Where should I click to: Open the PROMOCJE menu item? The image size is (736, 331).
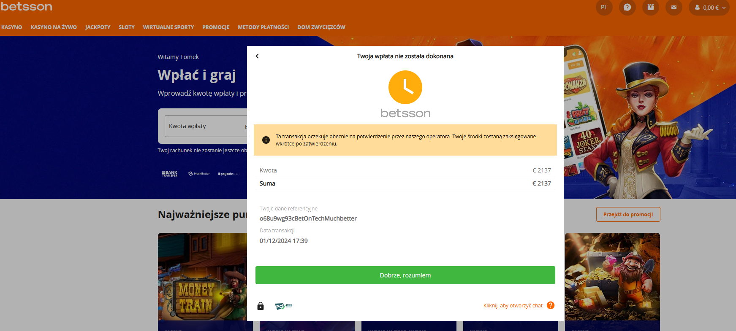click(x=216, y=27)
